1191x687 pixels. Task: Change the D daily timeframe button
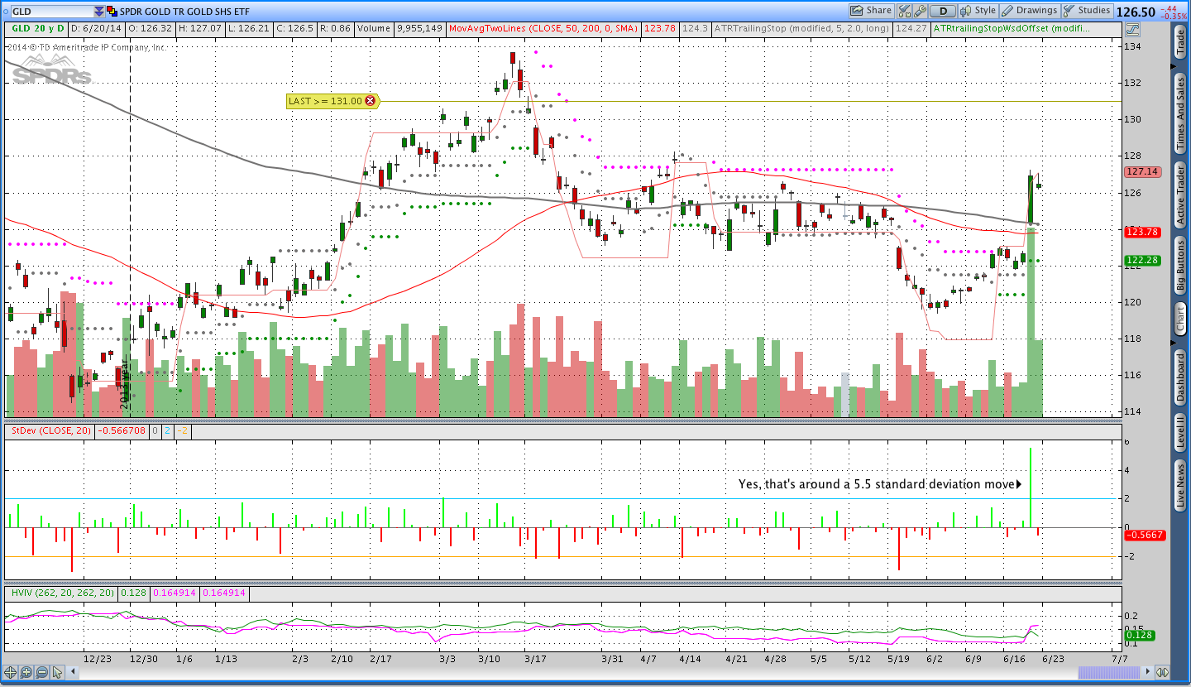point(942,11)
